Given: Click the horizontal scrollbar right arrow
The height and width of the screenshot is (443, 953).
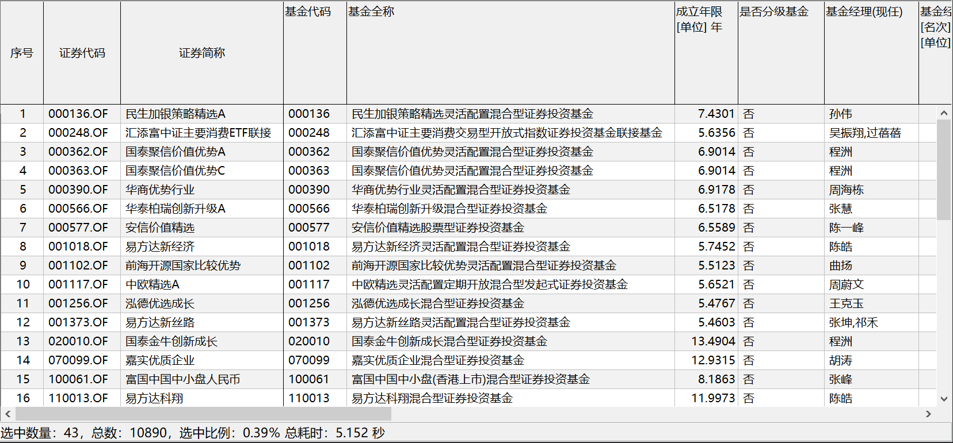Looking at the screenshot, I should (928, 414).
